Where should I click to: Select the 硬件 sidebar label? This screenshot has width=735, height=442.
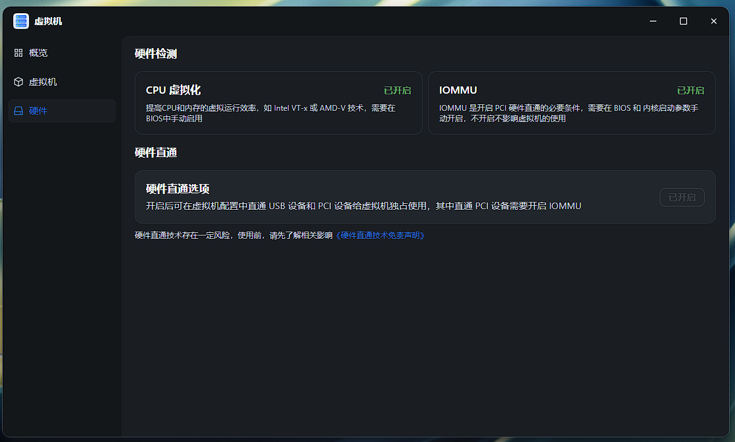pos(38,111)
